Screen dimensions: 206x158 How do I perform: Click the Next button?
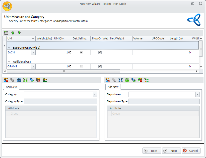tap(172, 151)
